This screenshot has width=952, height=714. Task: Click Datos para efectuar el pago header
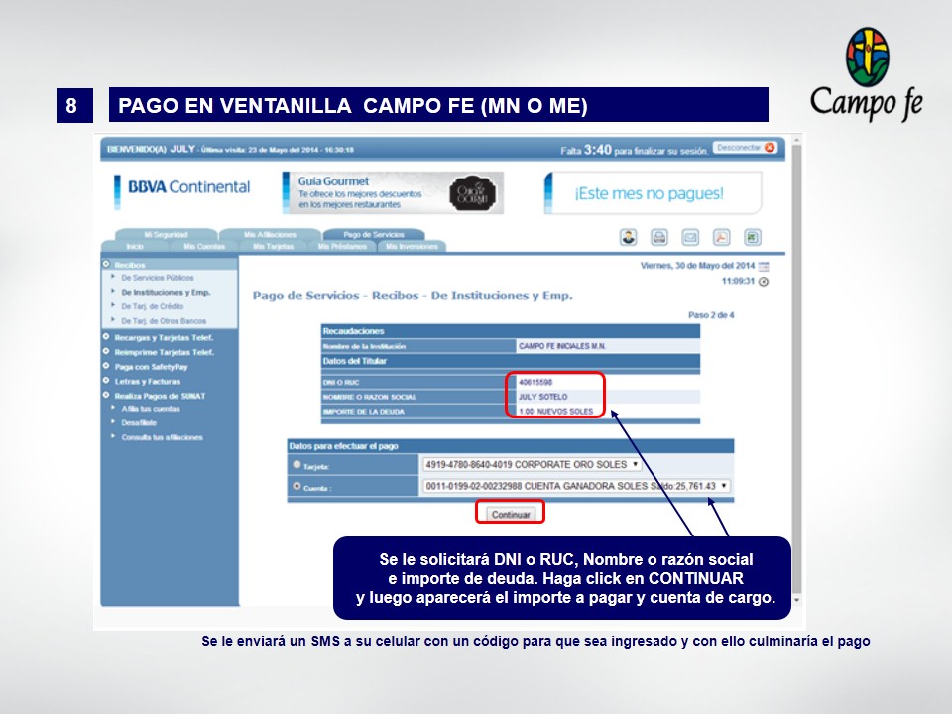click(510, 445)
